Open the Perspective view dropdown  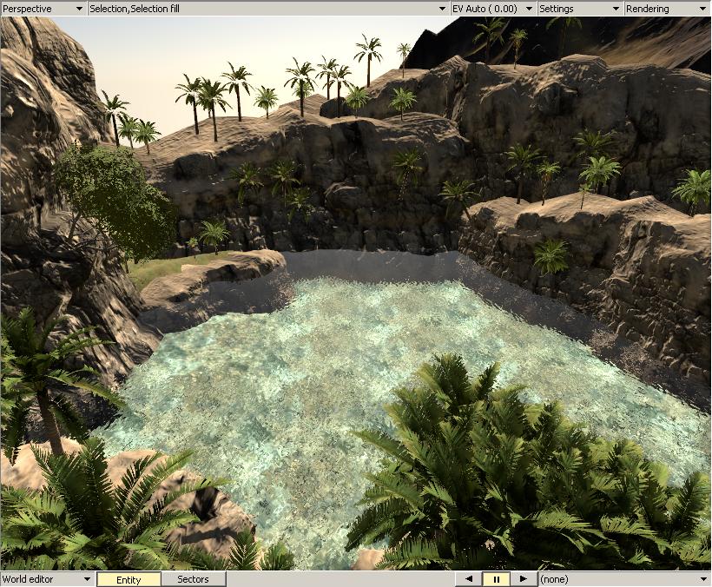tap(43, 9)
